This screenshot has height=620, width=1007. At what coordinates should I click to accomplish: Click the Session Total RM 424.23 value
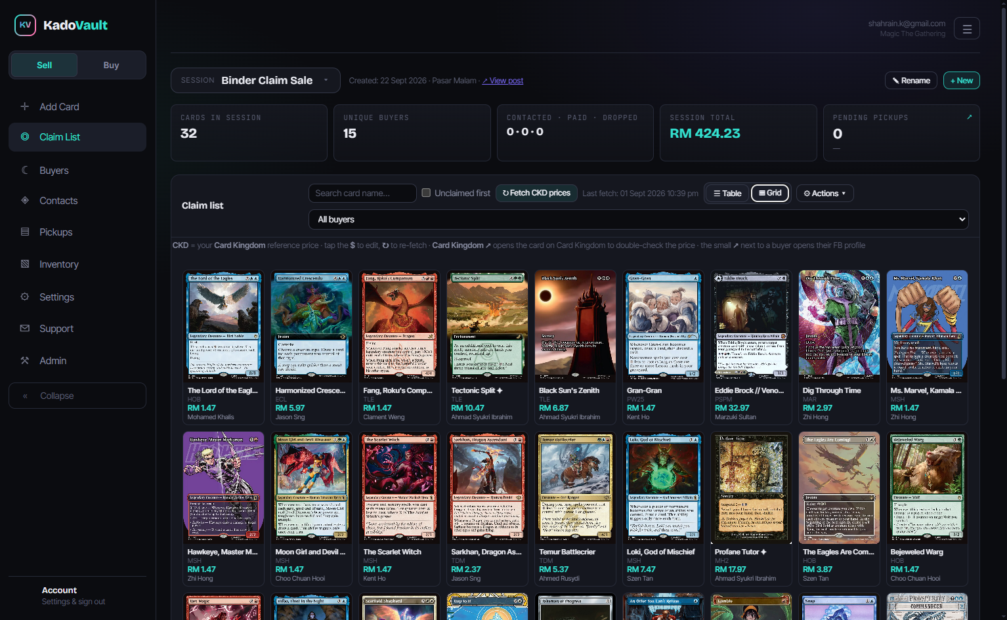point(704,133)
